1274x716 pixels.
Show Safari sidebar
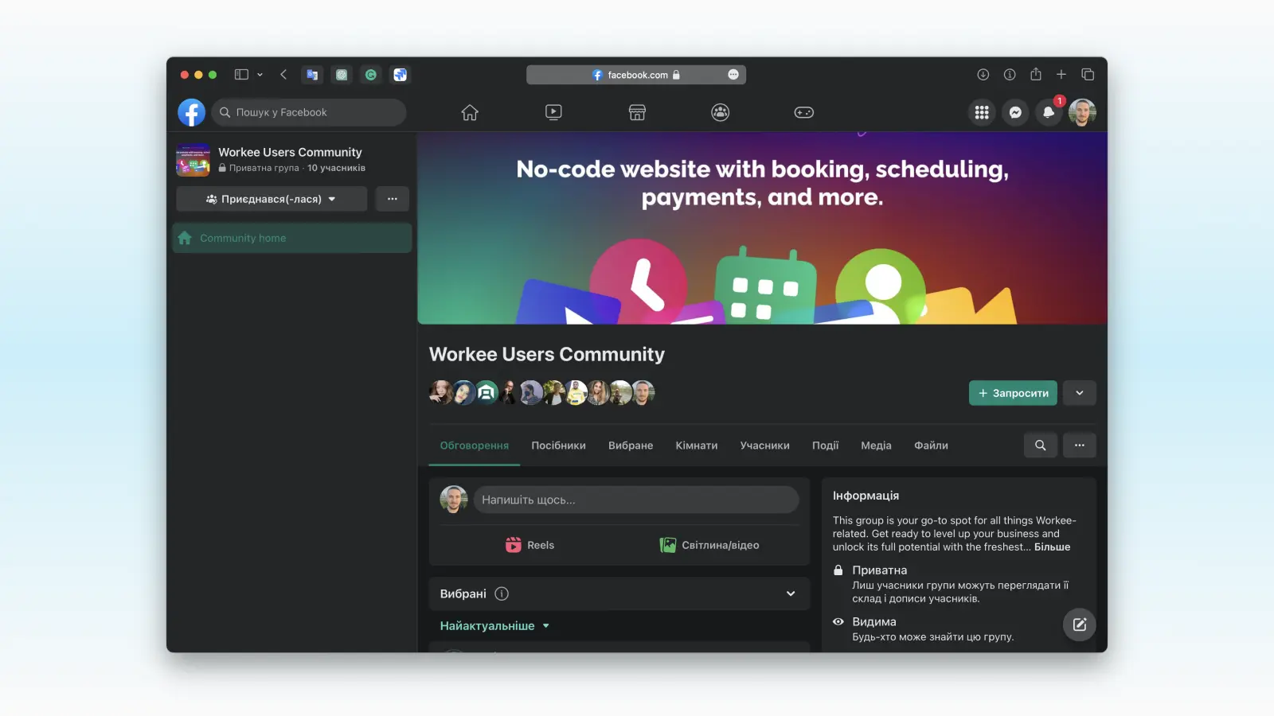click(x=241, y=75)
